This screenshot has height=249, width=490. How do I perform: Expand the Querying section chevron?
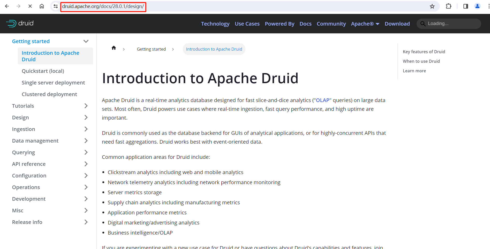pyautogui.click(x=86, y=152)
